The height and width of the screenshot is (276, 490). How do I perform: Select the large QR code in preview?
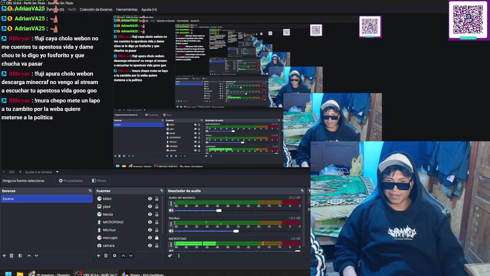[468, 20]
